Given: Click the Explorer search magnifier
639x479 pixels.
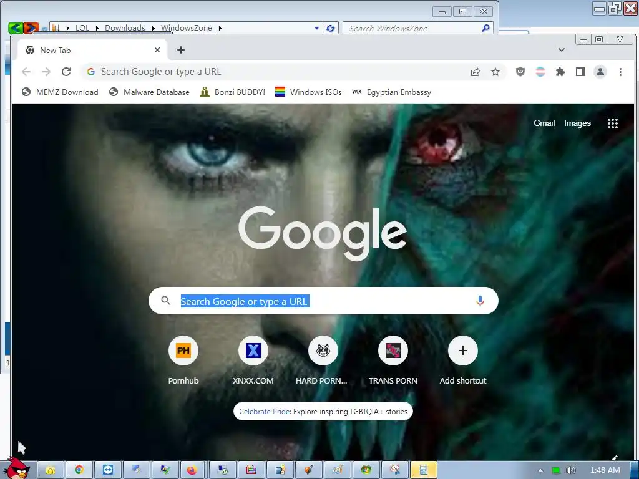Looking at the screenshot, I should [485, 28].
